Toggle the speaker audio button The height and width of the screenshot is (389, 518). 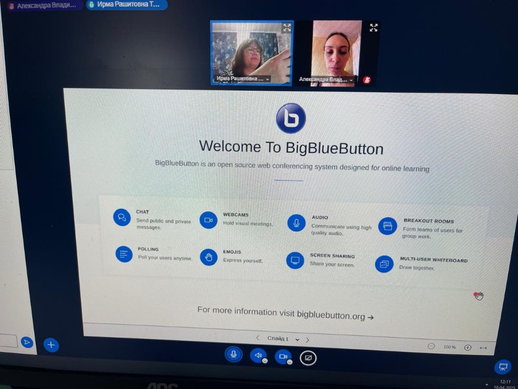click(258, 356)
